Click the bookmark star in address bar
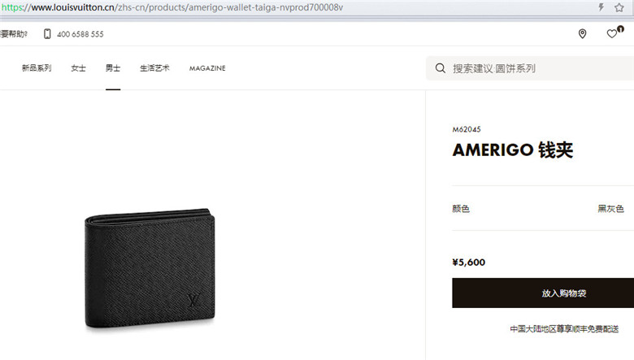 [x=619, y=7]
